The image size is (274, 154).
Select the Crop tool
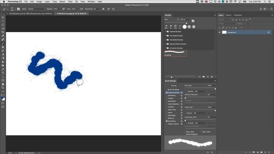click(x=3, y=32)
